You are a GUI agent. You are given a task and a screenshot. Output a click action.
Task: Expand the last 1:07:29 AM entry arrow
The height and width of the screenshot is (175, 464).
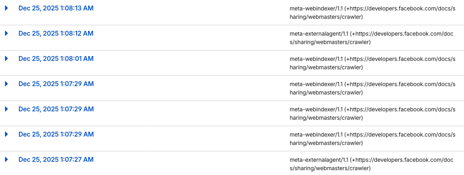tap(6, 134)
